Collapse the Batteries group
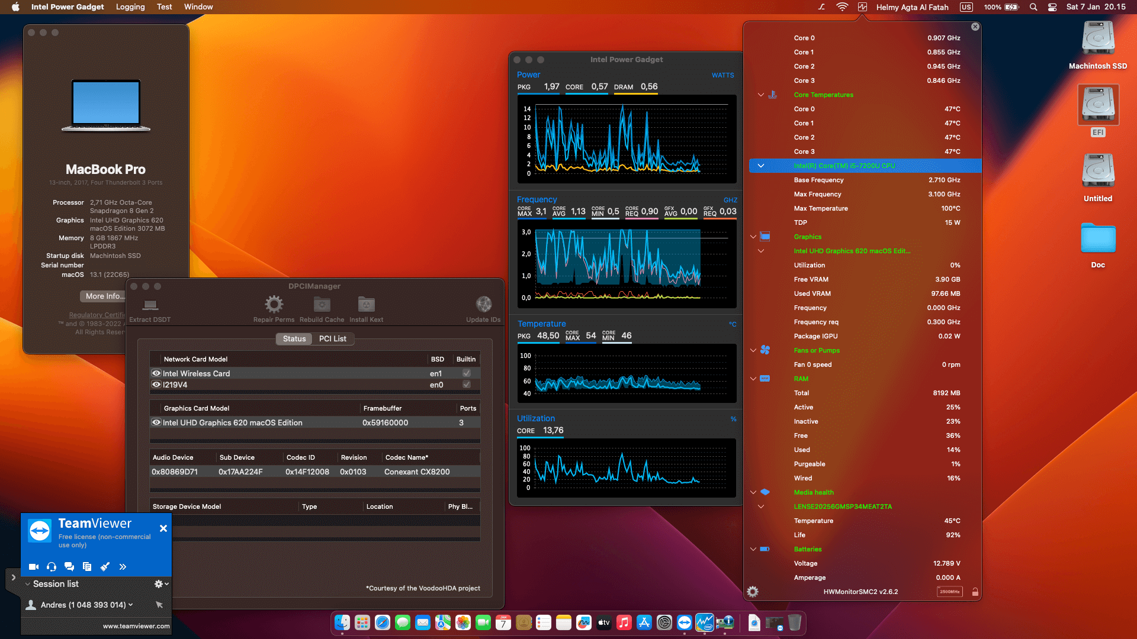This screenshot has width=1137, height=639. pyautogui.click(x=753, y=549)
